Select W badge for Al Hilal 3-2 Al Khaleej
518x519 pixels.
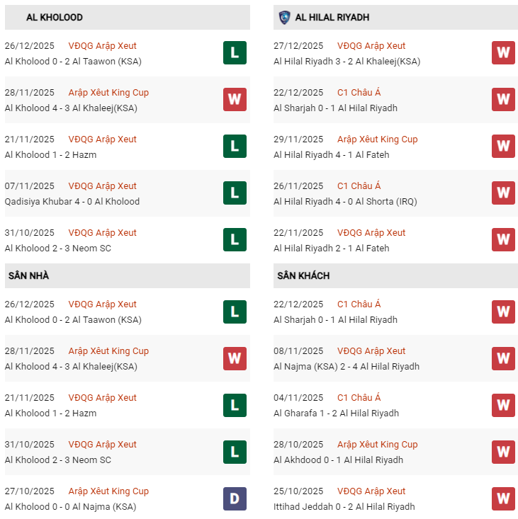pos(503,52)
